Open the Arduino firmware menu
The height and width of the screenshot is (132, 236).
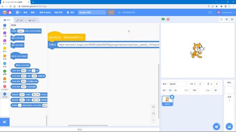45,12
